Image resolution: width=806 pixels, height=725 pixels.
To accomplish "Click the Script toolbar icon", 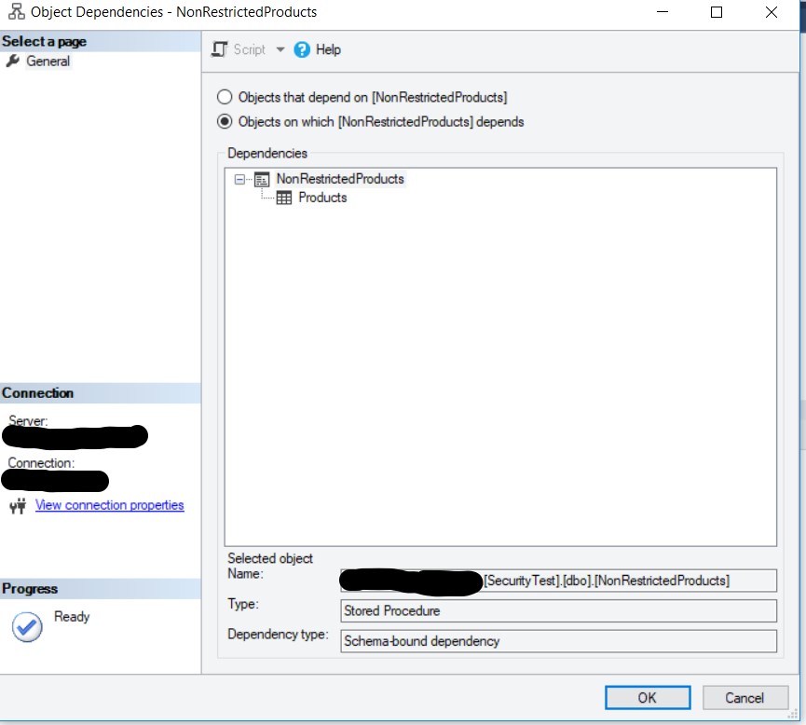I will (220, 49).
